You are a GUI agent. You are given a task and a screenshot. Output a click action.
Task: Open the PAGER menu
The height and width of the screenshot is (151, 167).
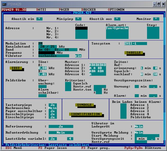pos(64,10)
